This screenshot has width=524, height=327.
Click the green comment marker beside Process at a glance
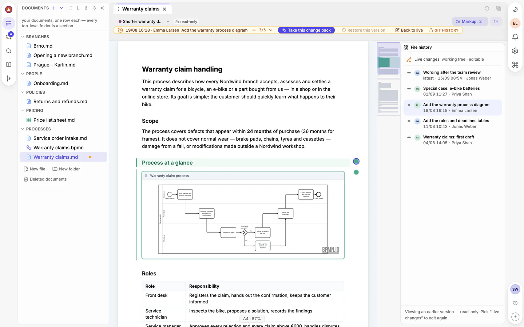click(356, 161)
